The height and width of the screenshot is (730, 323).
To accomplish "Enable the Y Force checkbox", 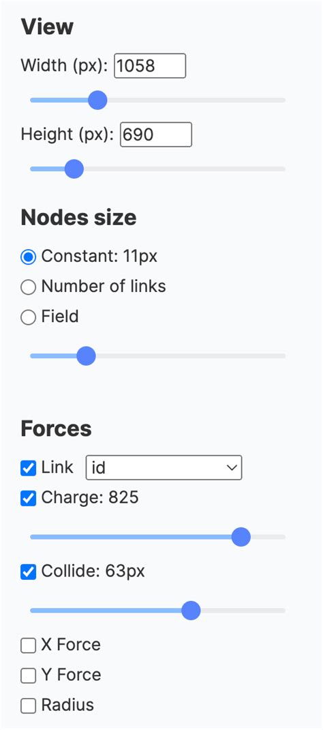I will 29,676.
